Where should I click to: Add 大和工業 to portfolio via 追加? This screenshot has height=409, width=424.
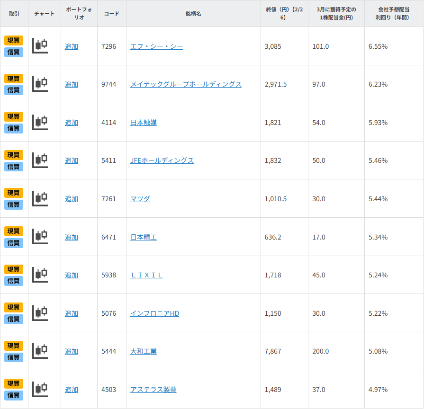pyautogui.click(x=72, y=351)
